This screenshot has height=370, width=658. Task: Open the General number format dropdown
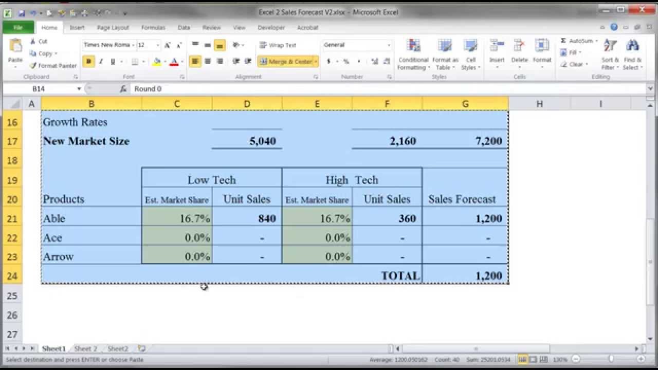388,45
